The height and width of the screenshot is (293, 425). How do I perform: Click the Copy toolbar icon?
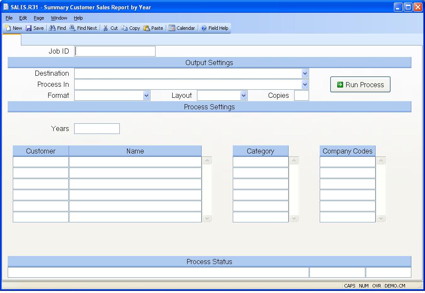[x=124, y=28]
